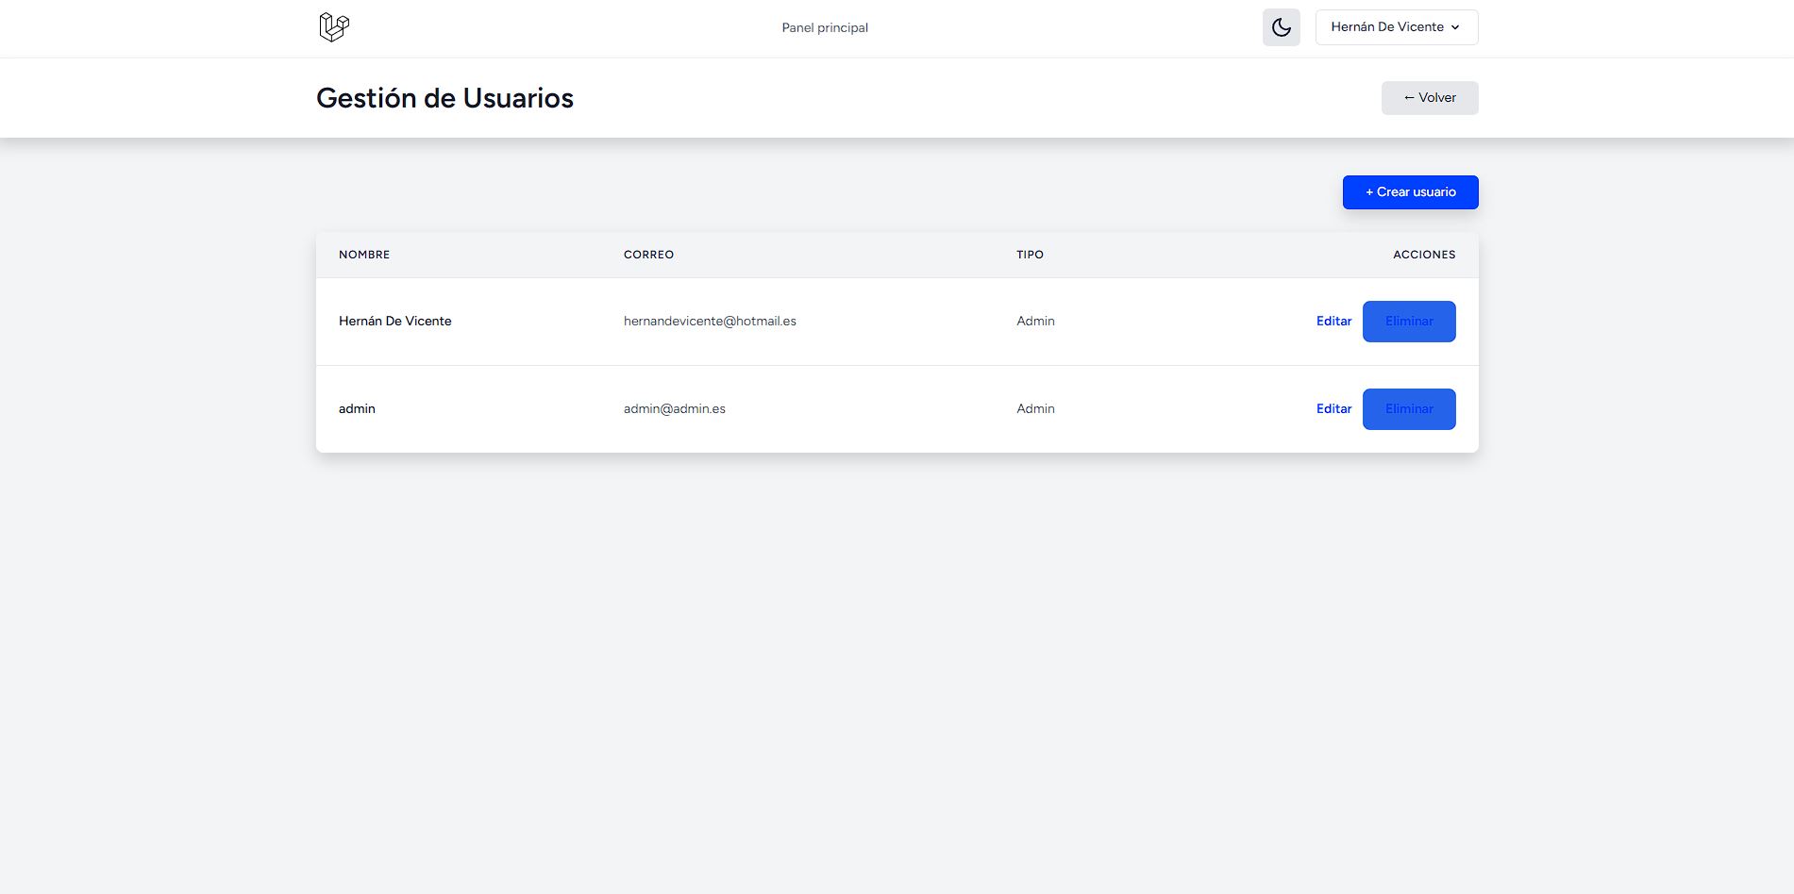Open the Hernán De Vicente user dropdown

(1396, 27)
